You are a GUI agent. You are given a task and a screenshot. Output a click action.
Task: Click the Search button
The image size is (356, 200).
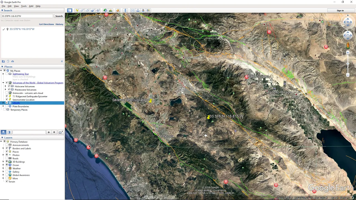[x=59, y=16]
